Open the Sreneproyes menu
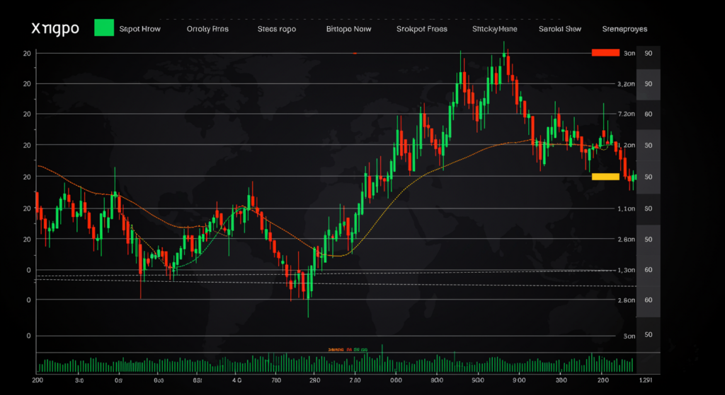 pos(624,29)
